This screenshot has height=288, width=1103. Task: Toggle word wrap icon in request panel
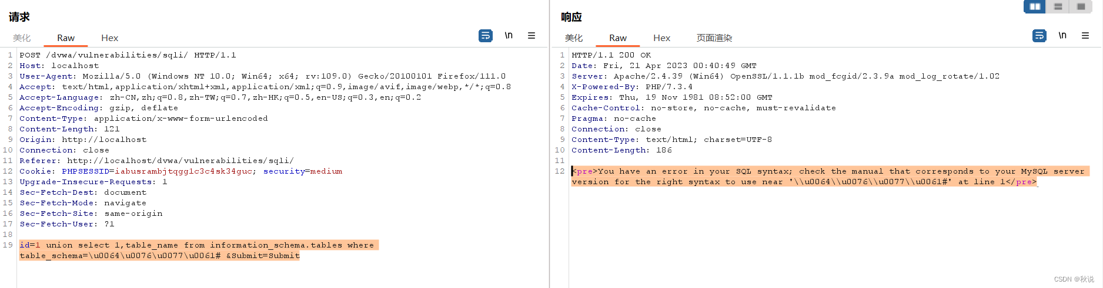coord(486,36)
